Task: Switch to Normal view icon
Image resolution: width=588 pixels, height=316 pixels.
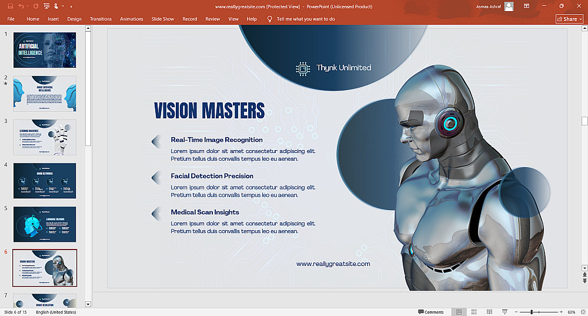Action: coord(459,312)
